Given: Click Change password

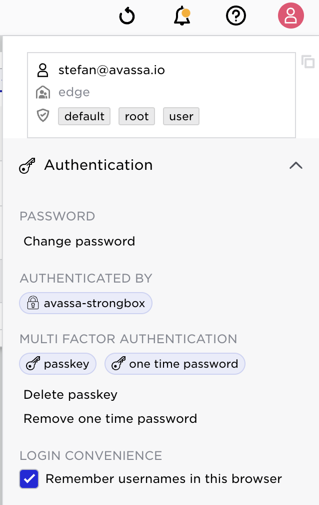Looking at the screenshot, I should coord(80,241).
